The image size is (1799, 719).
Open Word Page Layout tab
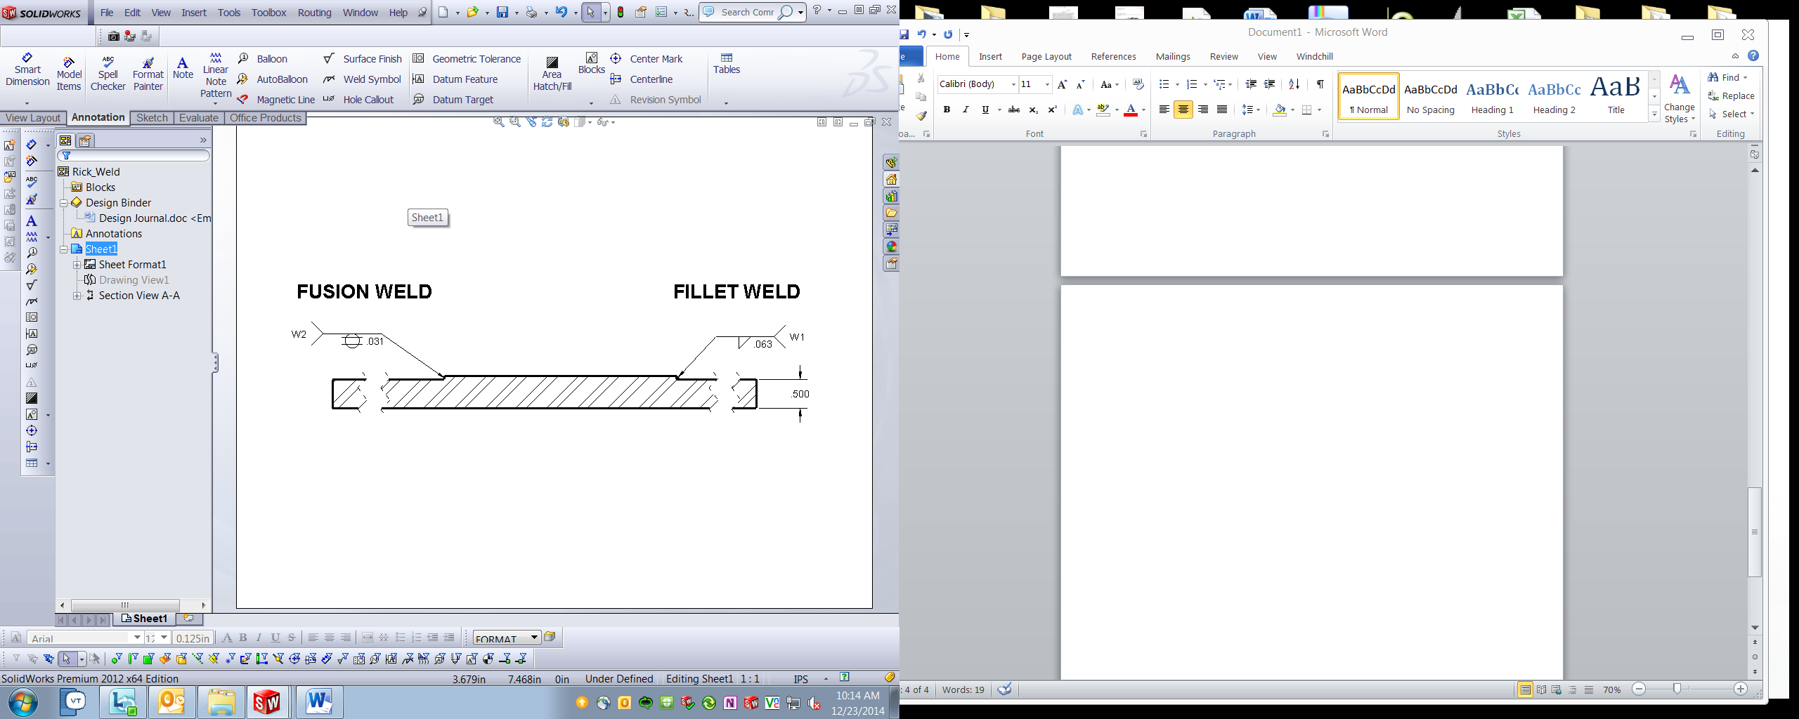pyautogui.click(x=1046, y=56)
